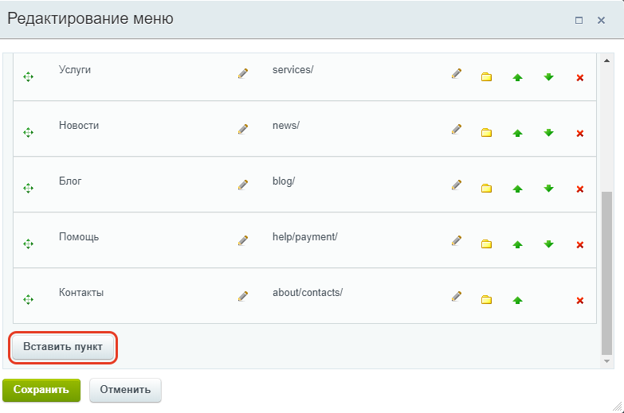Image resolution: width=624 pixels, height=413 pixels.
Task: Grab the drag handle of Помощь row
Action: point(28,244)
